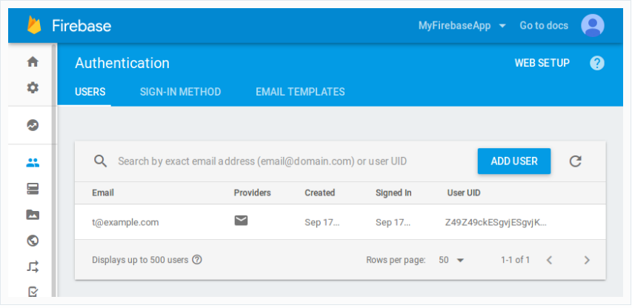Image resolution: width=632 pixels, height=308 pixels.
Task: Click the refresh users icon
Action: click(575, 161)
